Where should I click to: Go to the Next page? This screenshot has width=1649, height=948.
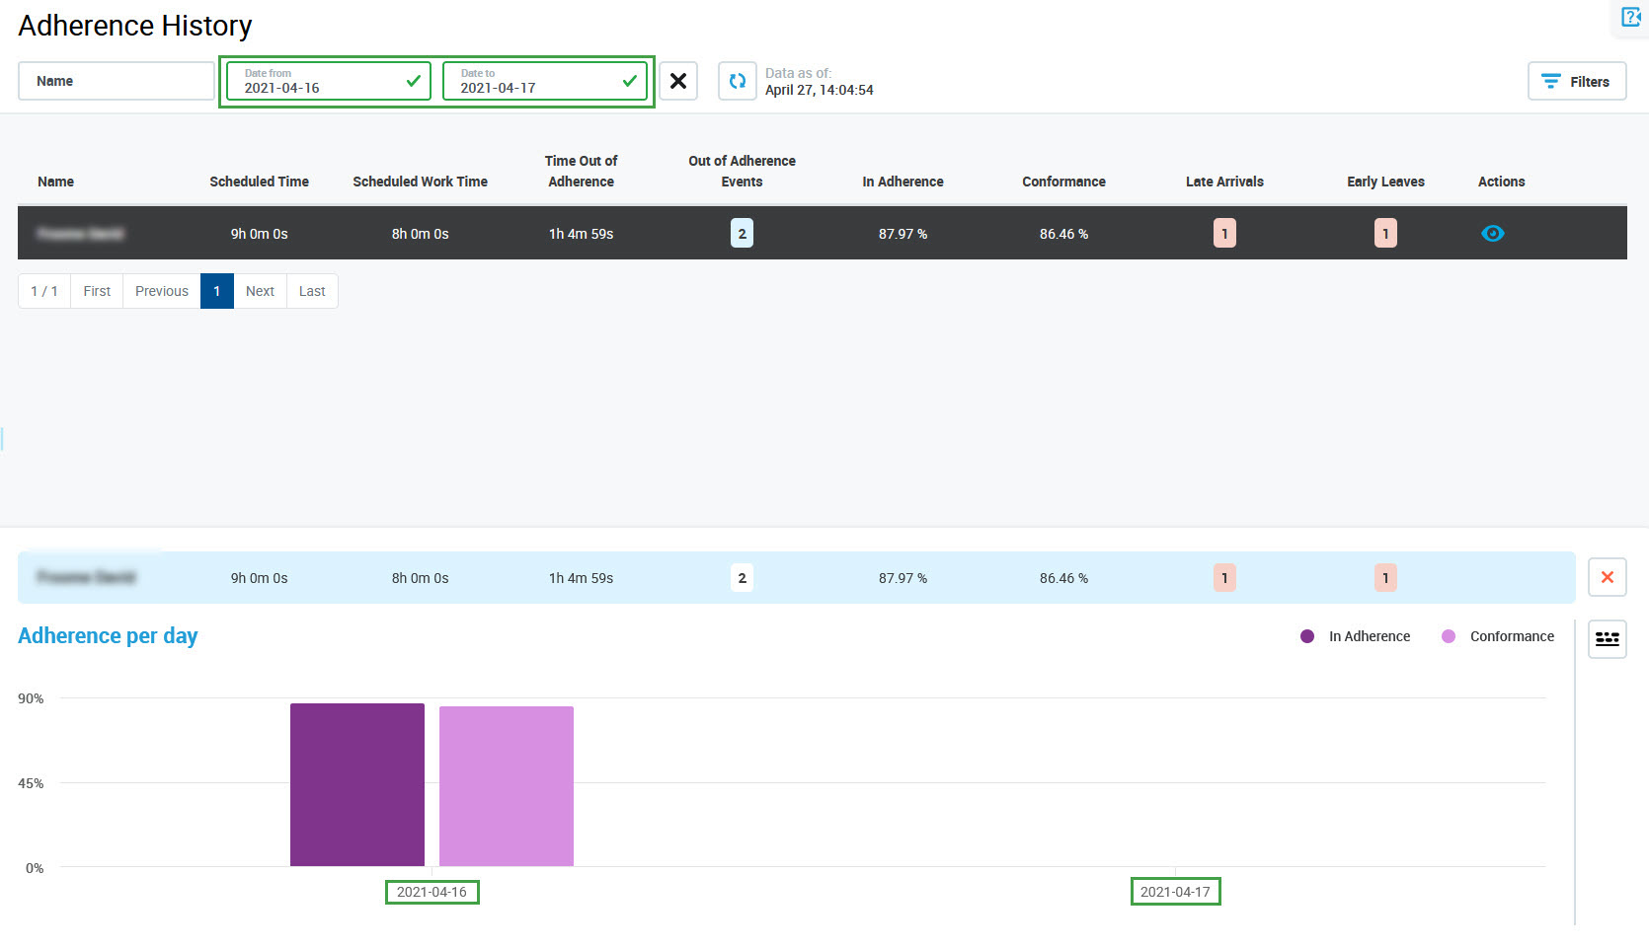coord(260,291)
